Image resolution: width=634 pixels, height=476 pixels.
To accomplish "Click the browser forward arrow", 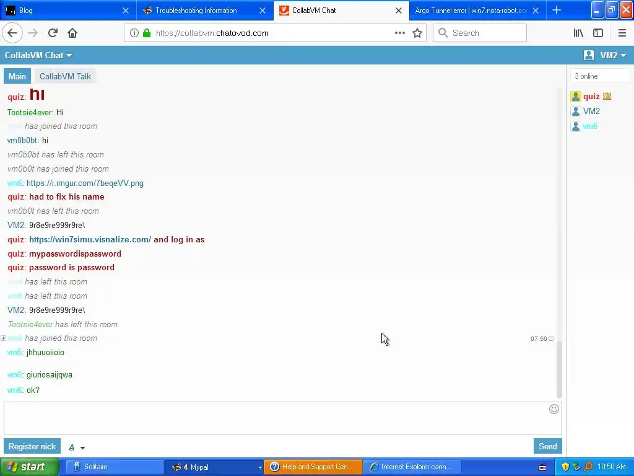I will (33, 33).
